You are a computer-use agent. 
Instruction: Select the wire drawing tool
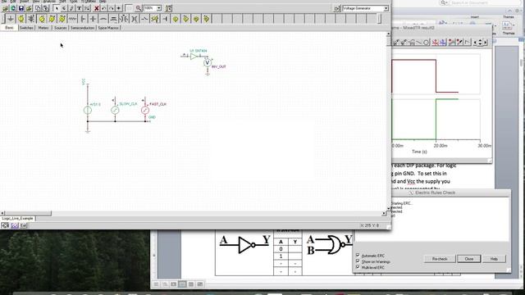pos(71,8)
